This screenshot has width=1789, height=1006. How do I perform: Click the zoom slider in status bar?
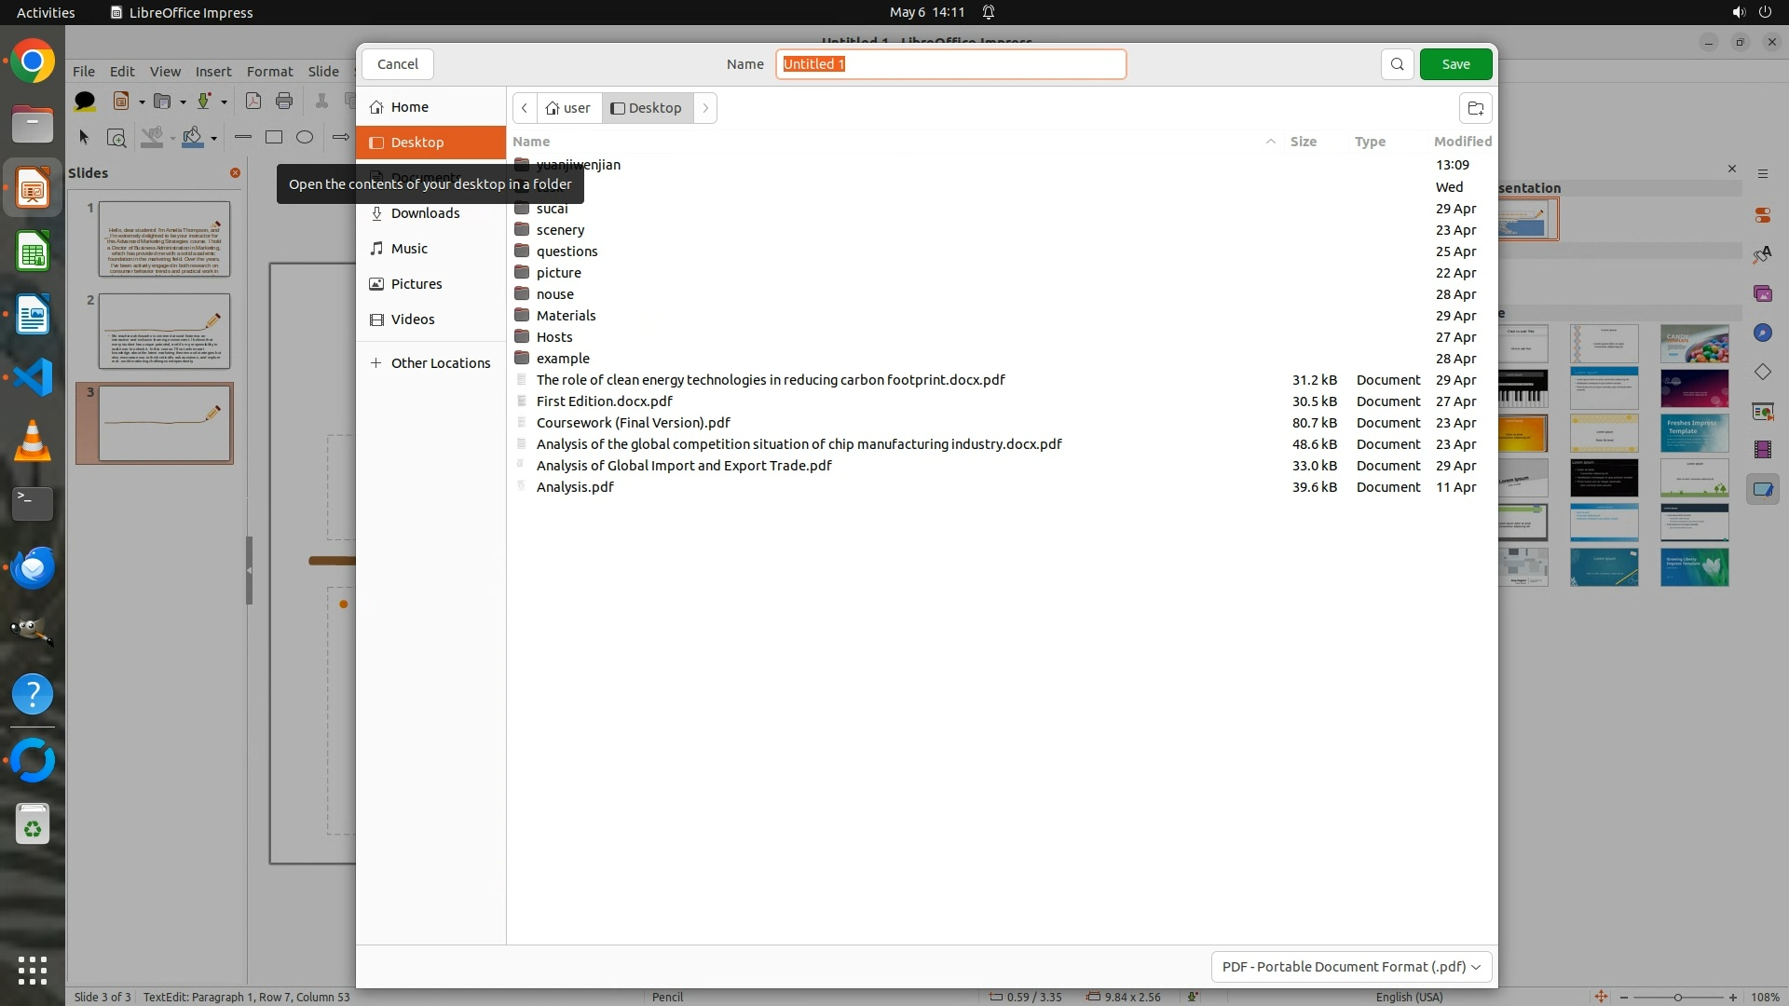pyautogui.click(x=1677, y=997)
